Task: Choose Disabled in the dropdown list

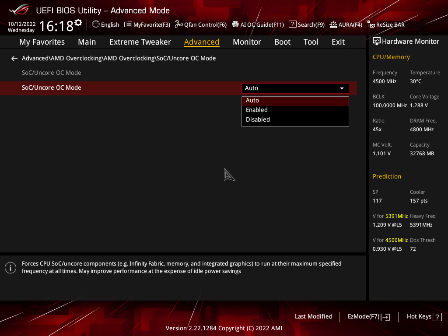Action: (x=295, y=120)
